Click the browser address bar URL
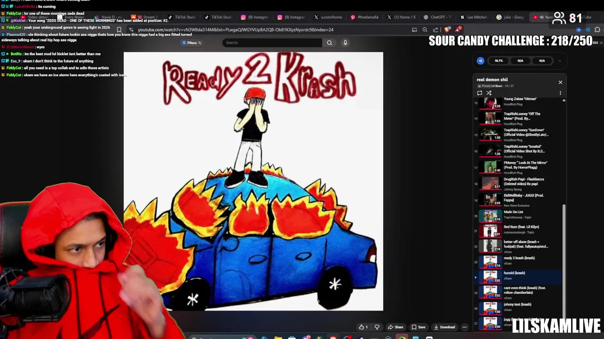 tap(235, 30)
